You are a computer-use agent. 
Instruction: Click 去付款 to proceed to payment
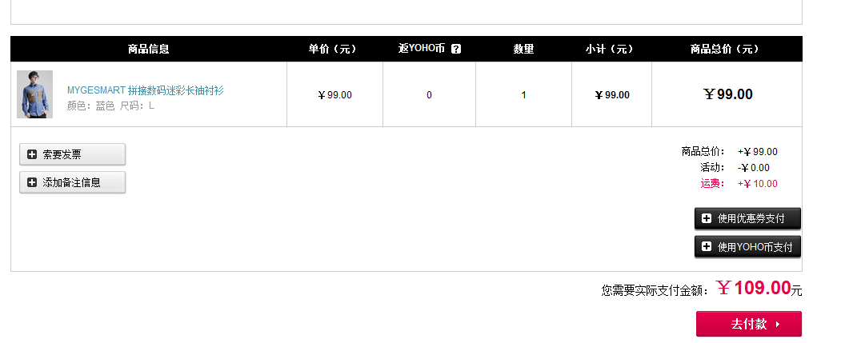click(749, 324)
